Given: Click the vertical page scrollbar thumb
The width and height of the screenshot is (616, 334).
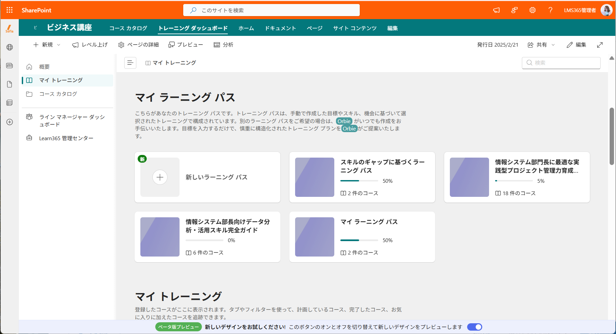Looking at the screenshot, I should pos(612,136).
